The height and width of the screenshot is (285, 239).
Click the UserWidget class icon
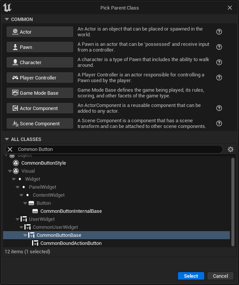(x=24, y=219)
